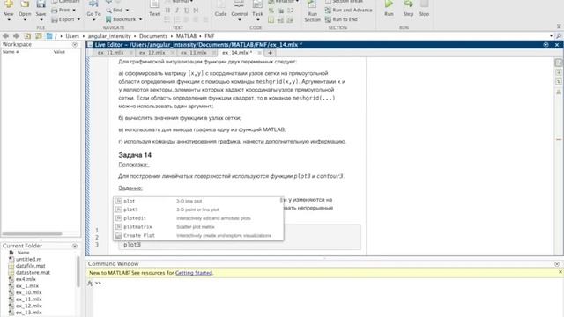Open the Task dropdown

point(257,19)
